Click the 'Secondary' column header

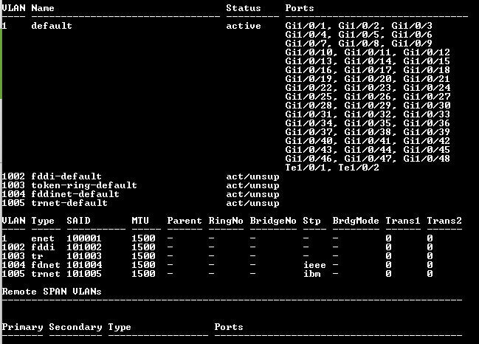tap(75, 327)
